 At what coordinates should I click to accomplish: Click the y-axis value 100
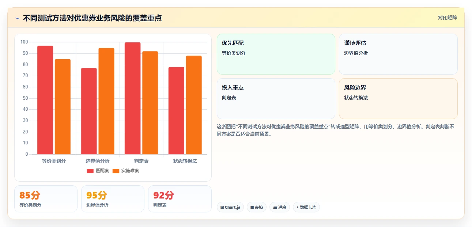click(x=24, y=42)
